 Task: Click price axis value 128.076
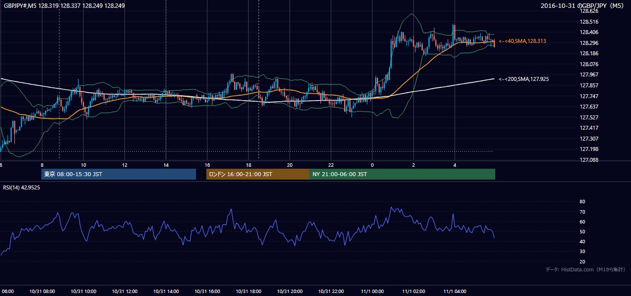tap(590, 64)
